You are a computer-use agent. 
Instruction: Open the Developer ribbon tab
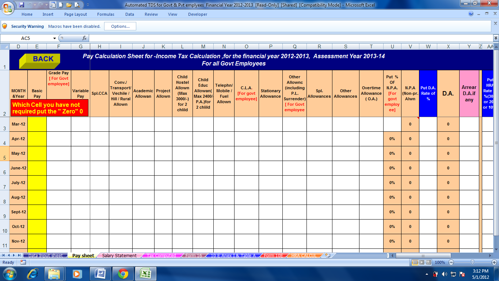198,14
